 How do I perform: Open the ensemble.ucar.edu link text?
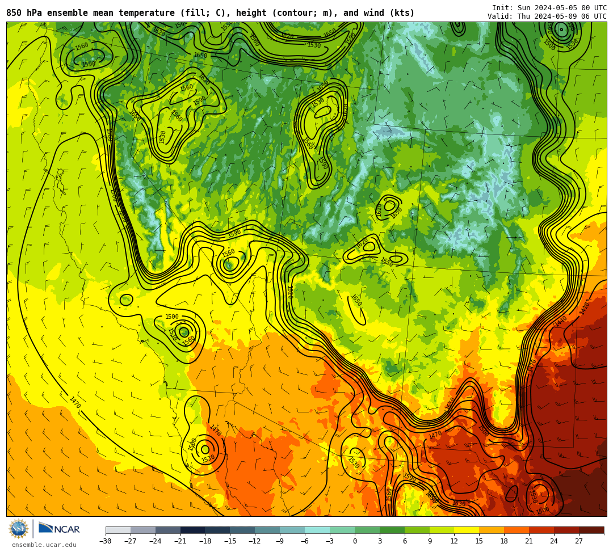(x=44, y=545)
